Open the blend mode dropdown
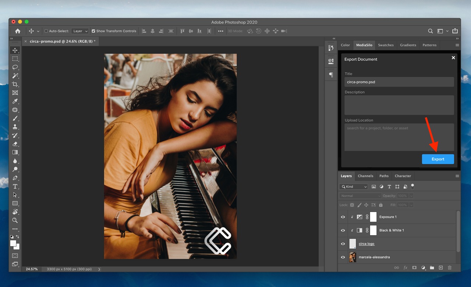This screenshot has height=287, width=471. click(x=360, y=196)
